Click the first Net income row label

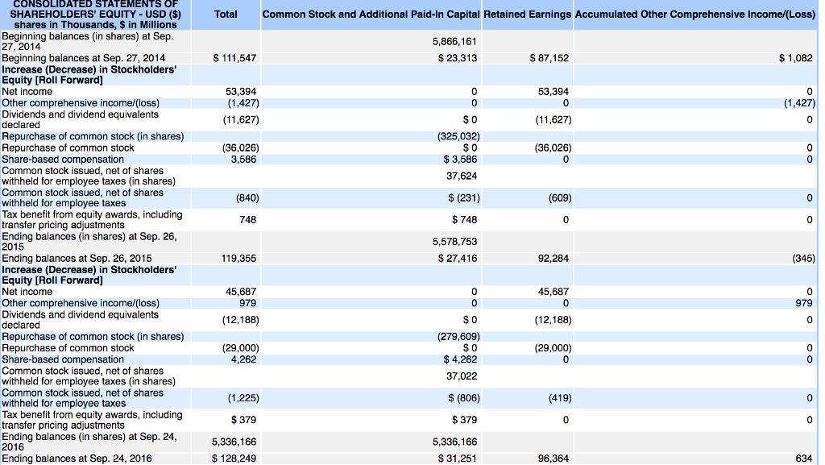click(27, 92)
